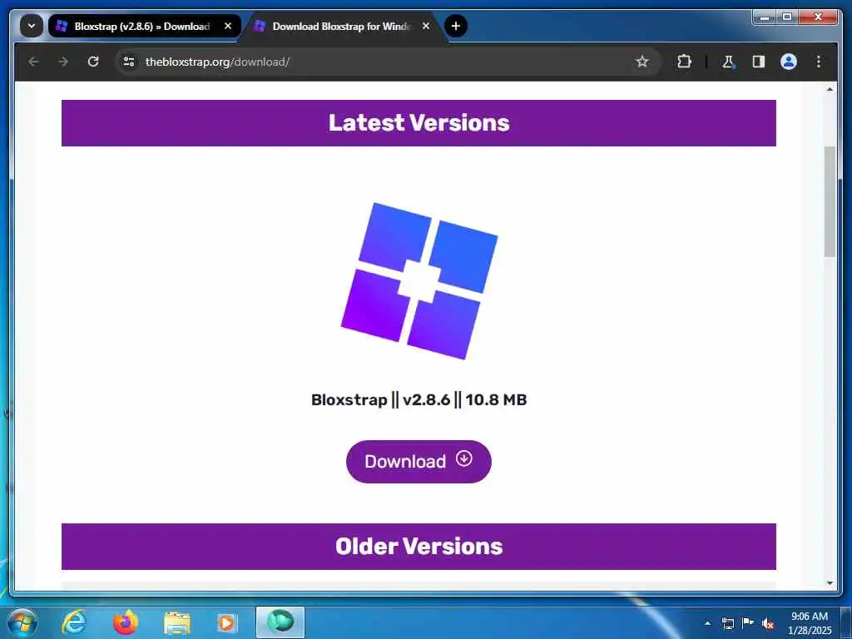Bookmark this page with the star icon
This screenshot has width=852, height=639.
tap(642, 62)
